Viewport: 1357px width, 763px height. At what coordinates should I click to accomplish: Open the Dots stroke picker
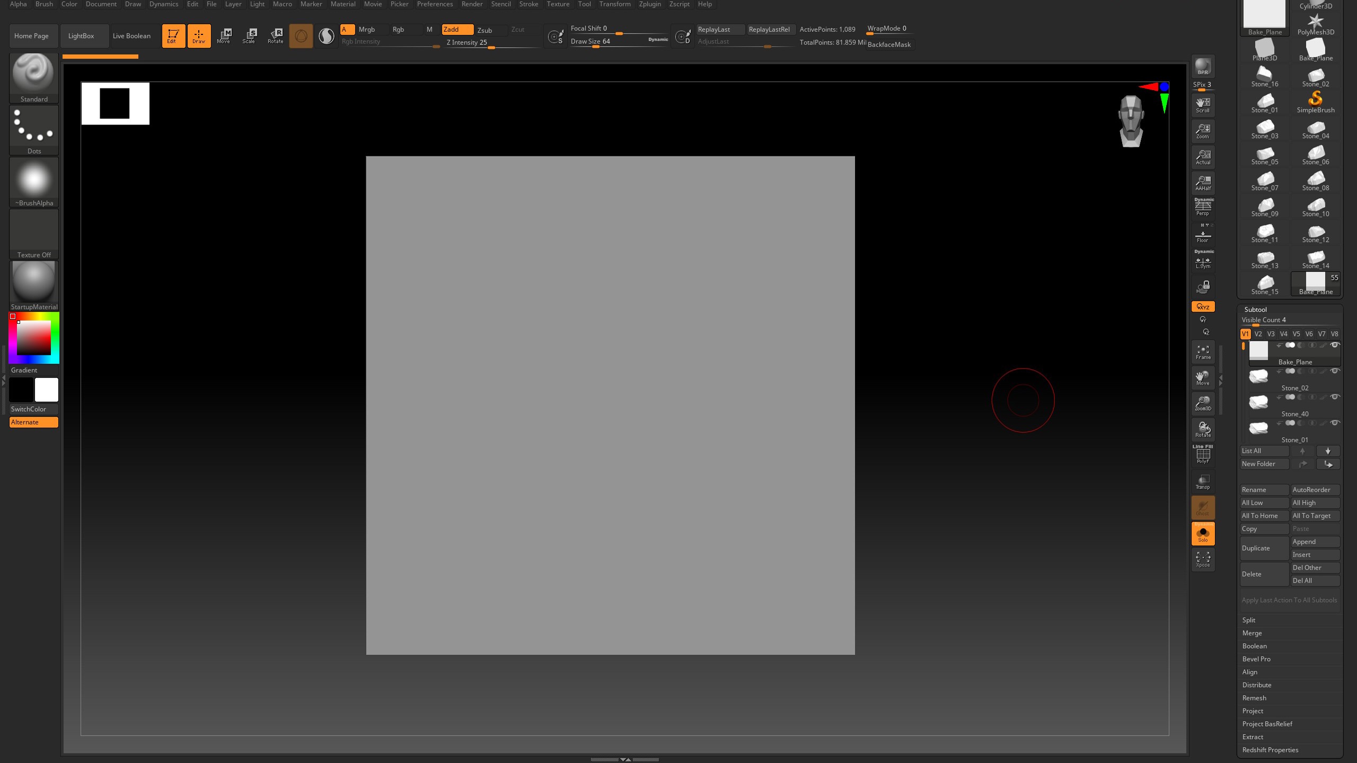pyautogui.click(x=34, y=130)
